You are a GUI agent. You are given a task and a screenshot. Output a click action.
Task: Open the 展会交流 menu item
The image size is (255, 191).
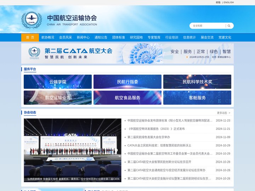(207, 37)
